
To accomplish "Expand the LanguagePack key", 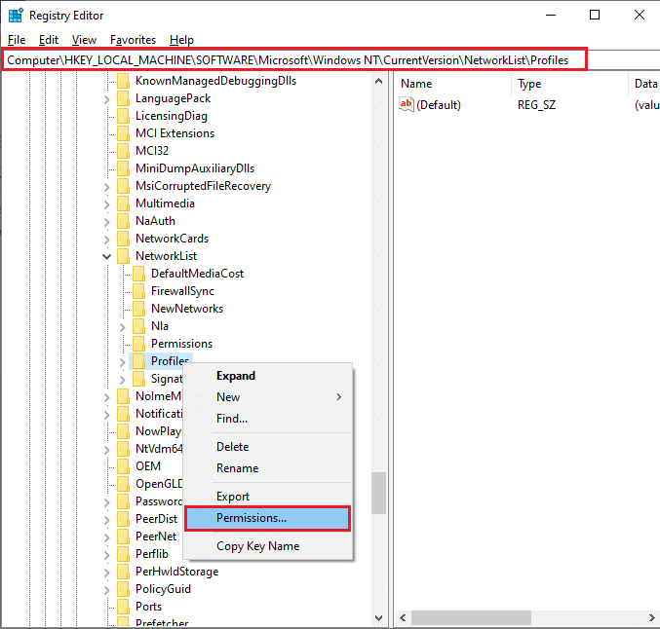I will click(x=107, y=99).
